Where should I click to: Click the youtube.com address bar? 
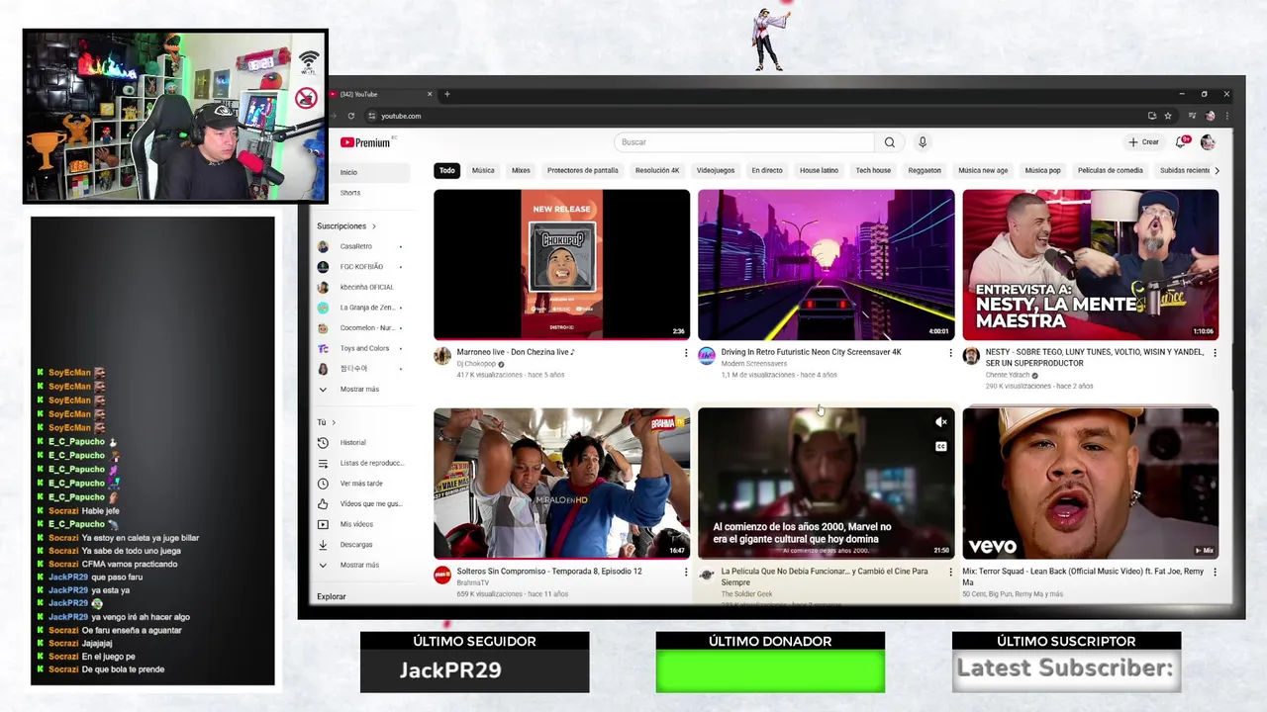pos(401,116)
